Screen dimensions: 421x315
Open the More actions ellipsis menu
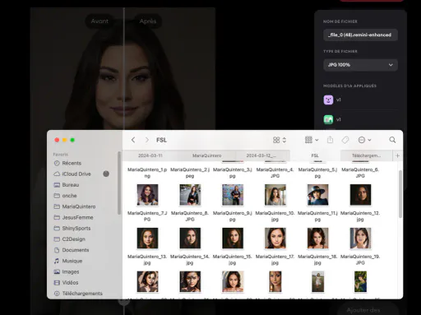pos(364,140)
